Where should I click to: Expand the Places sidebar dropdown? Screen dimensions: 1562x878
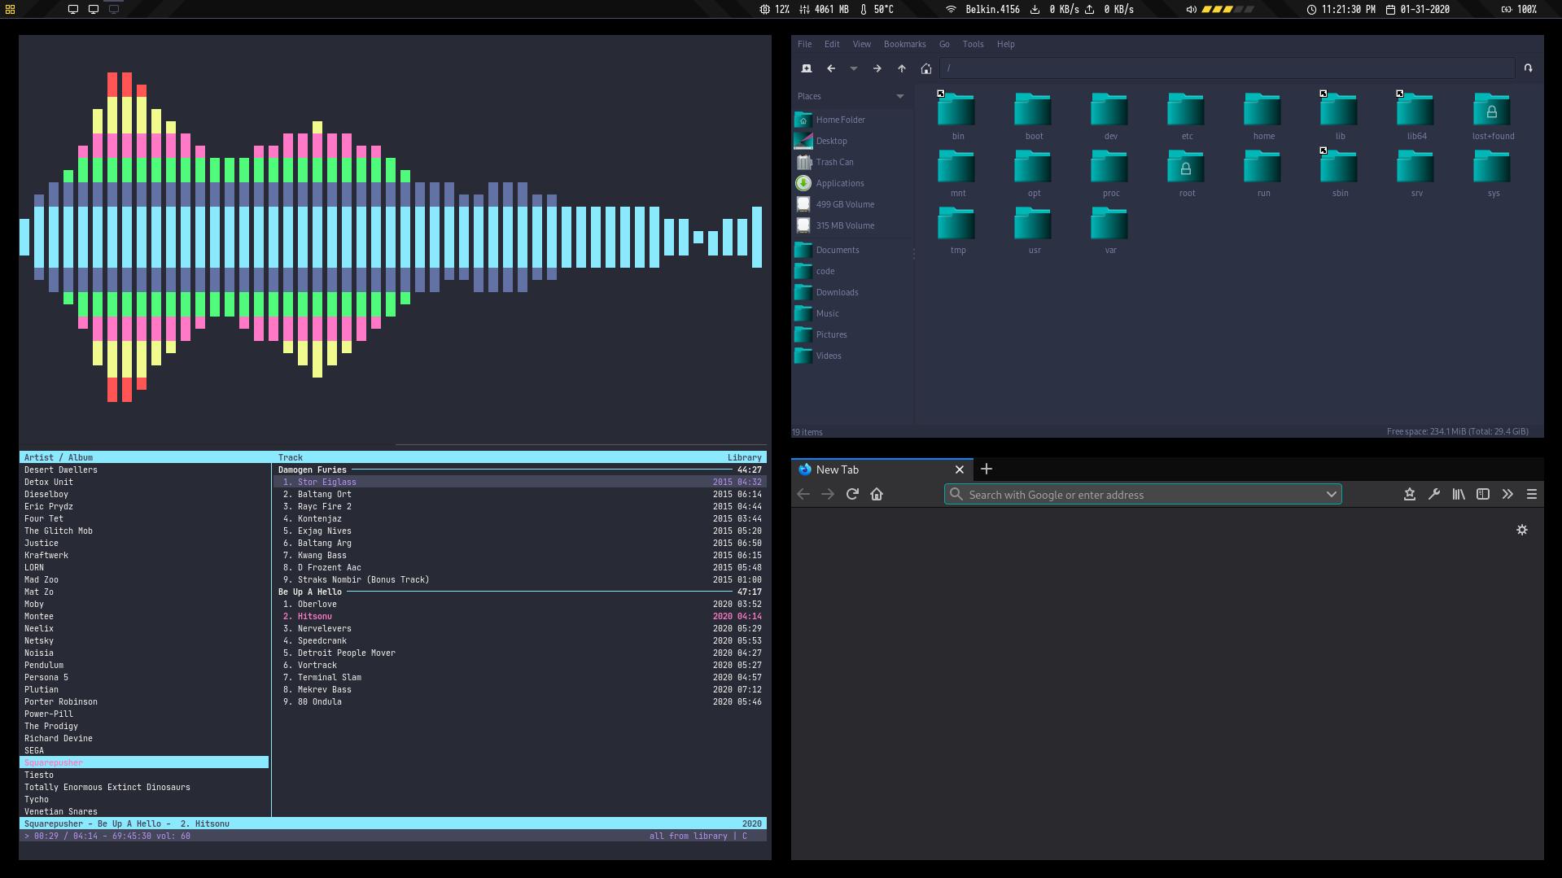pyautogui.click(x=900, y=96)
